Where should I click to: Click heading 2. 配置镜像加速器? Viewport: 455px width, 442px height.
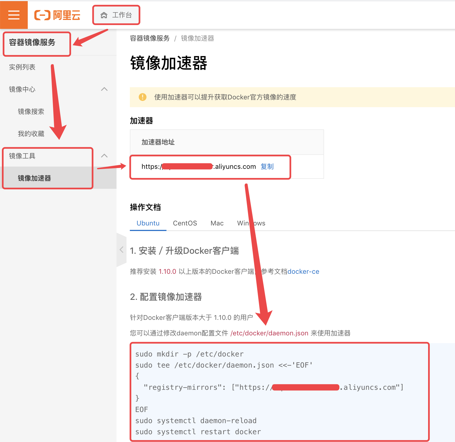coord(166,297)
